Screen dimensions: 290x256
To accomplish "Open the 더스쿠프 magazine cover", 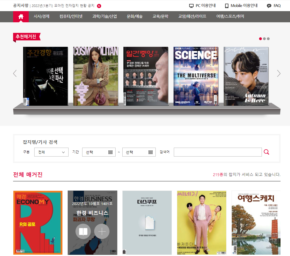I will (147, 223).
